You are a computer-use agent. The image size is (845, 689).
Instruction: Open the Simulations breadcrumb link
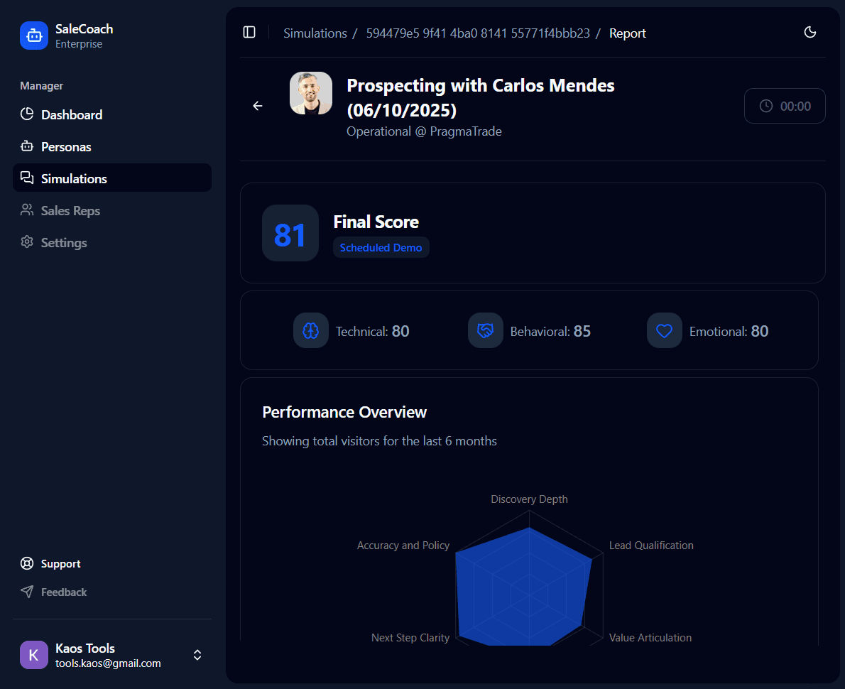pyautogui.click(x=315, y=33)
